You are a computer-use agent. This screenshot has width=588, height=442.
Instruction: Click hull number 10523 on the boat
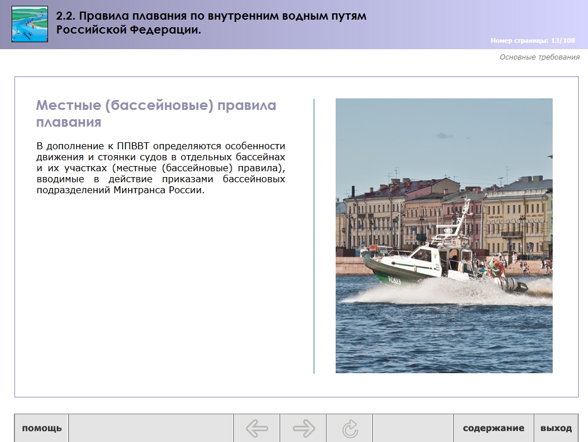[394, 281]
